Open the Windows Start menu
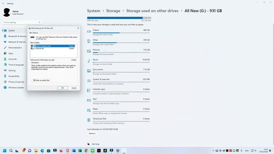Image resolution: width=274 pixels, height=154 pixels. coord(5,151)
